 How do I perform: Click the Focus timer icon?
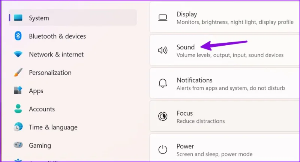click(163, 116)
